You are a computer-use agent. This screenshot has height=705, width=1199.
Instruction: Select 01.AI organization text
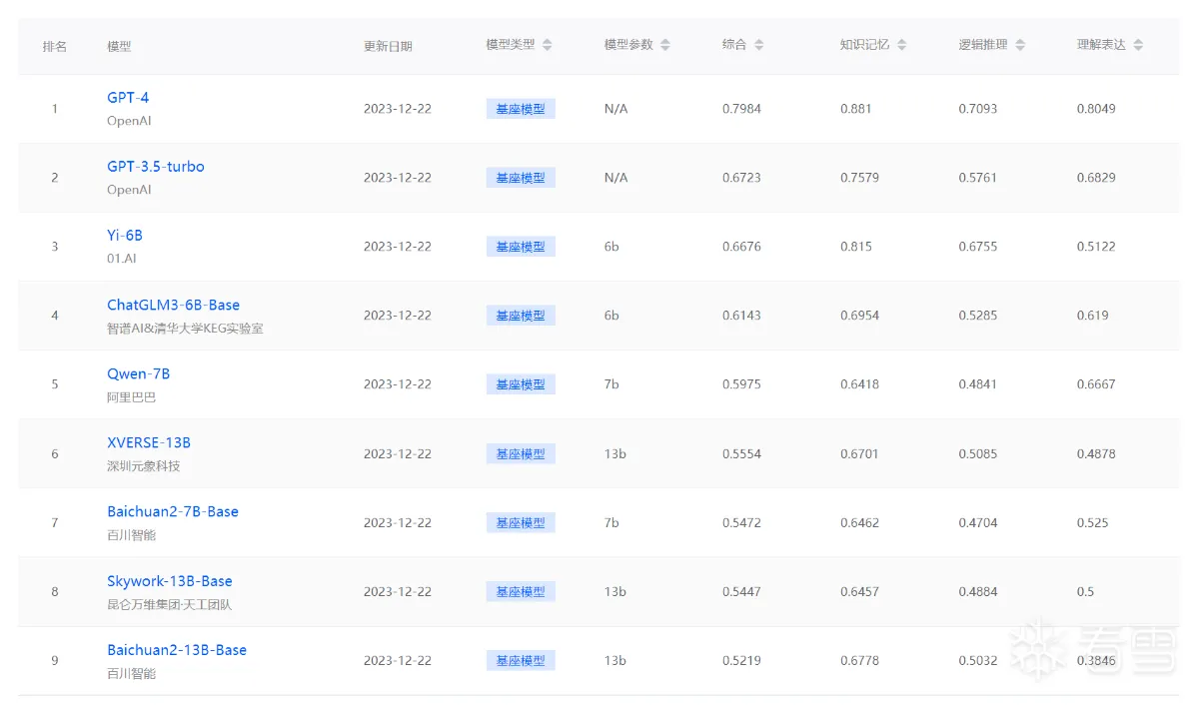coord(122,259)
